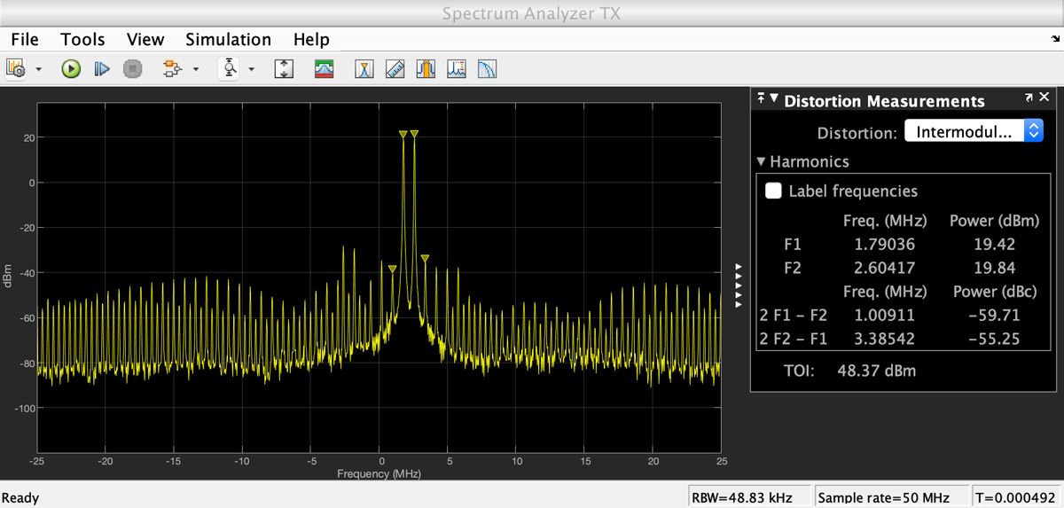Open the Configuration Properties icon
The width and height of the screenshot is (1064, 508).
coord(17,68)
